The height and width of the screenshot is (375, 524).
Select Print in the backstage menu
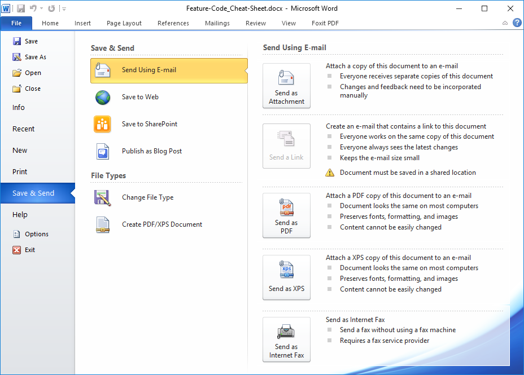(20, 171)
